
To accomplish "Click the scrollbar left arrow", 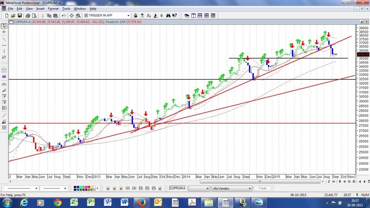I will (x=10, y=182).
